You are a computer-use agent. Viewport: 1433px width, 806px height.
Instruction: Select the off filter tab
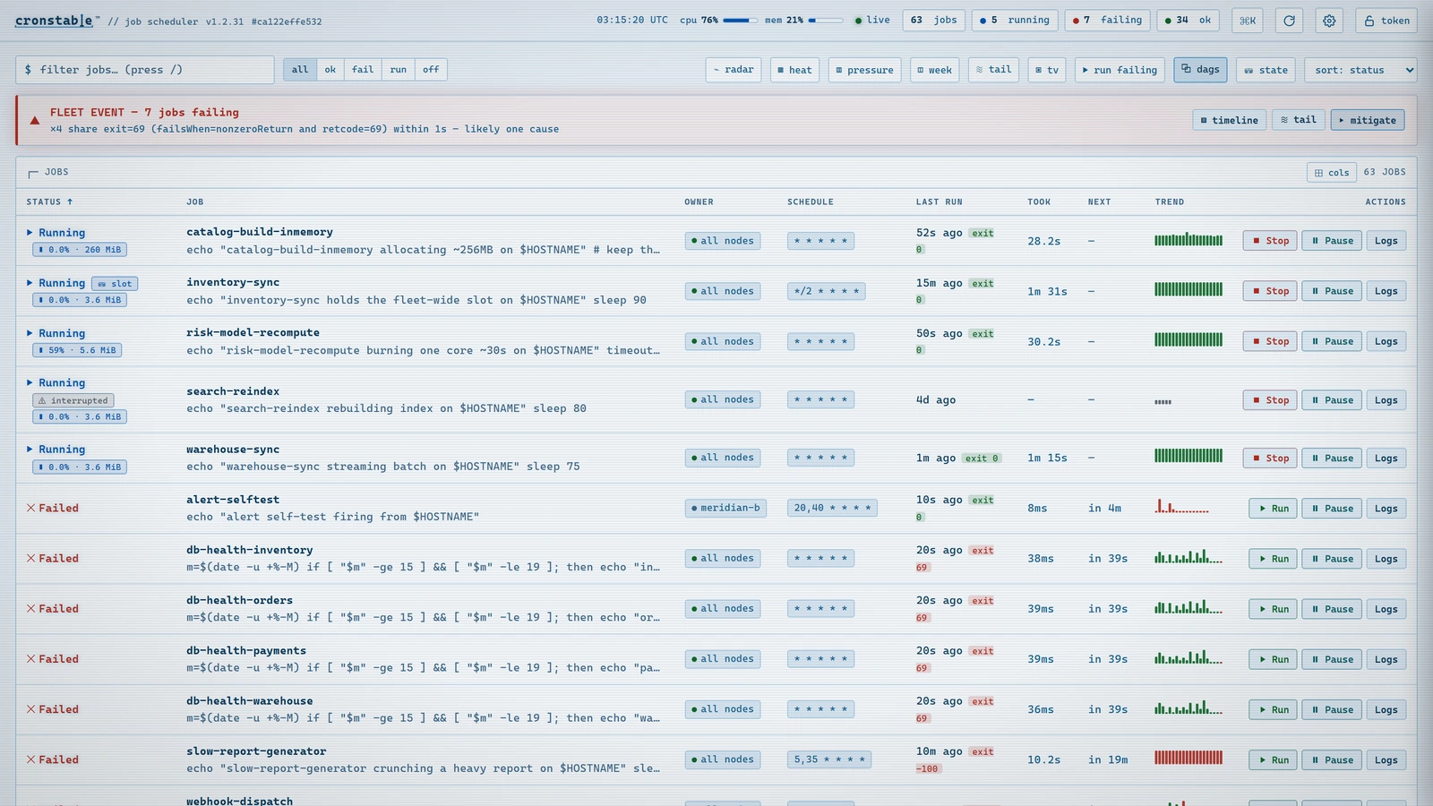tap(431, 70)
